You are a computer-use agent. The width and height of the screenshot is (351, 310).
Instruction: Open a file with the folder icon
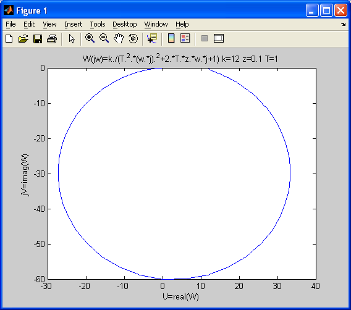coord(23,38)
